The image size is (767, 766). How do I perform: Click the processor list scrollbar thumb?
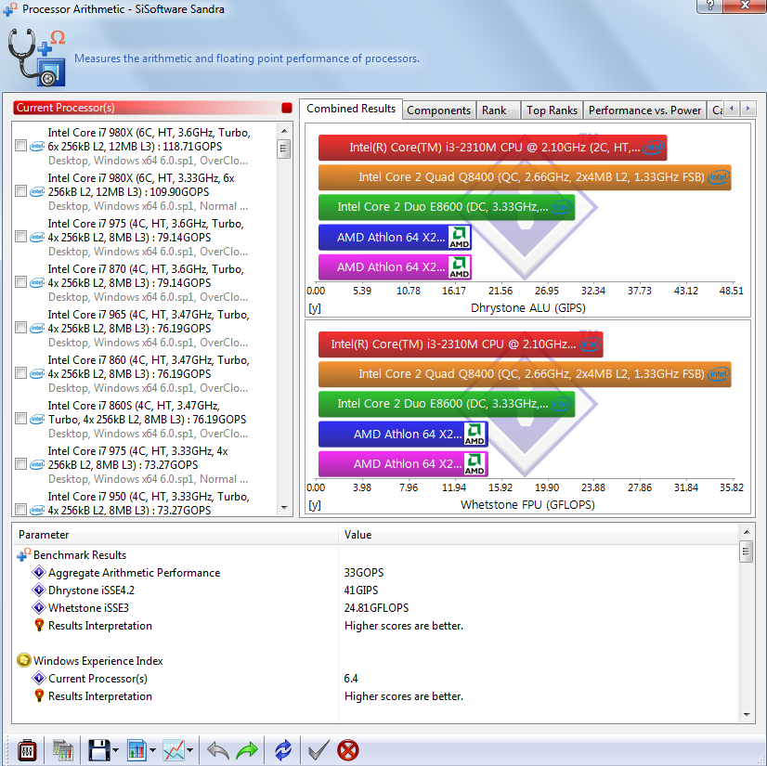[x=284, y=149]
